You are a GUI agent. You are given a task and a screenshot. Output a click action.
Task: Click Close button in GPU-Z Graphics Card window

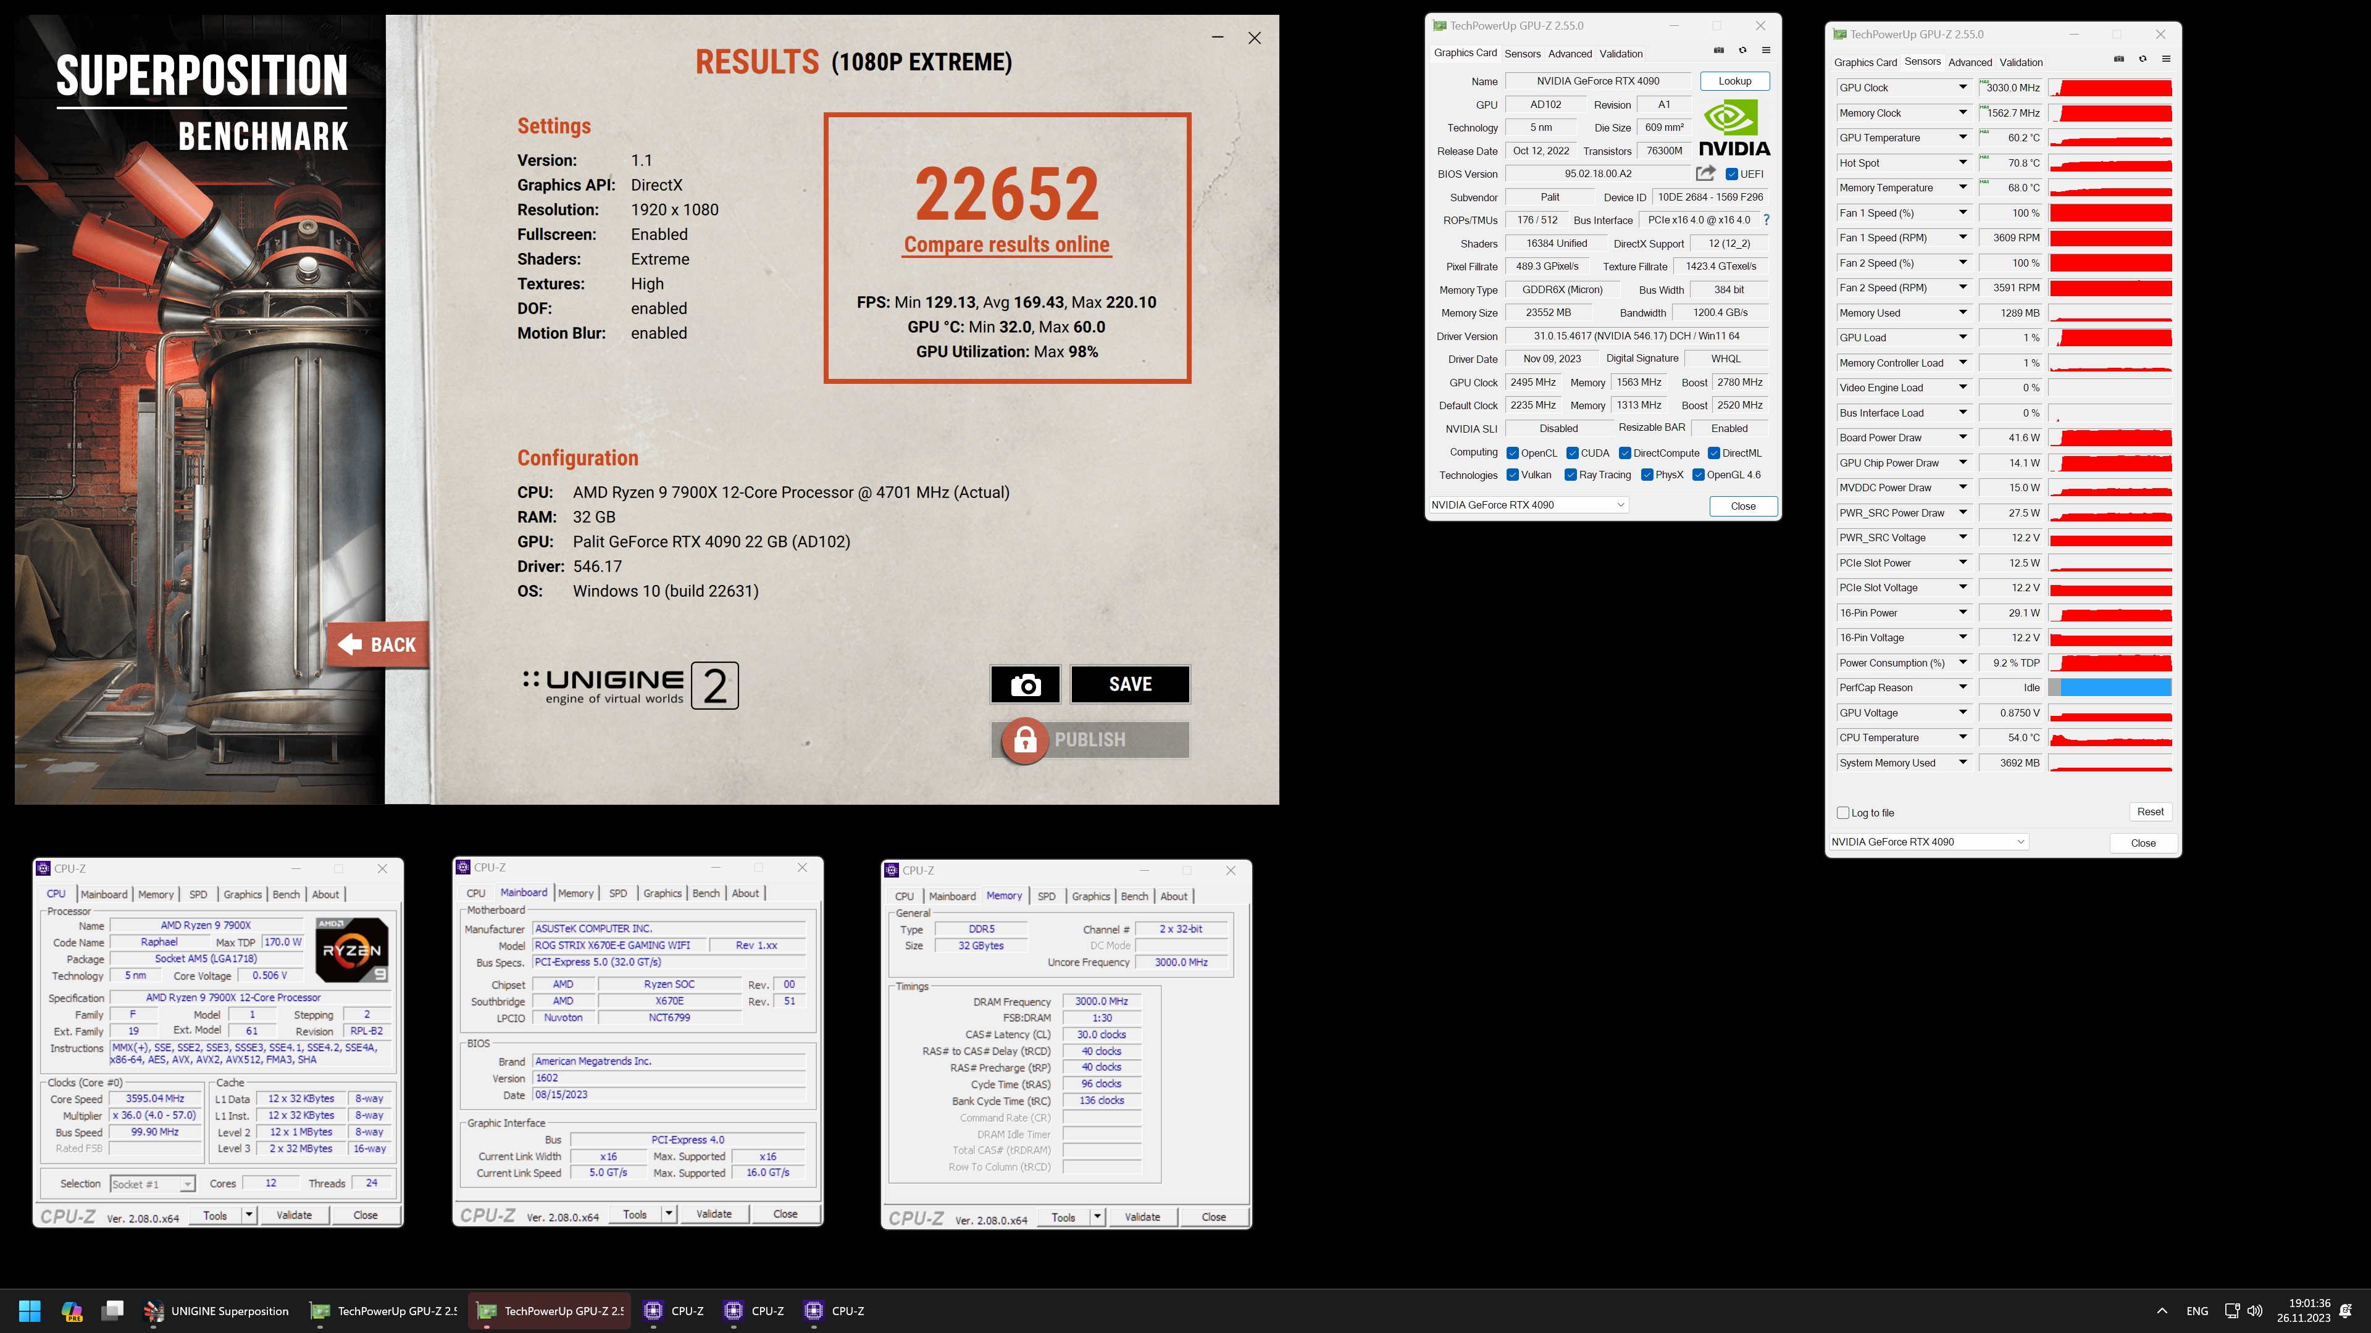(x=1742, y=506)
